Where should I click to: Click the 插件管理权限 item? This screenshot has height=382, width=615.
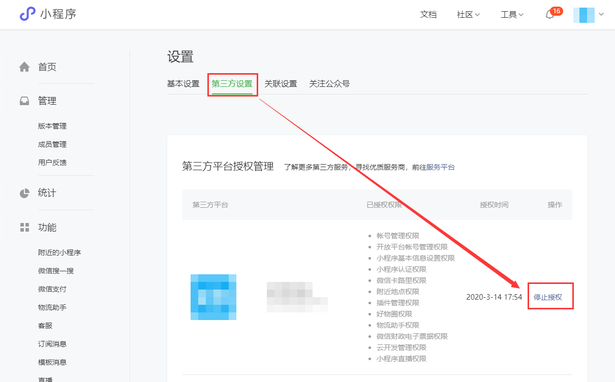pyautogui.click(x=398, y=303)
